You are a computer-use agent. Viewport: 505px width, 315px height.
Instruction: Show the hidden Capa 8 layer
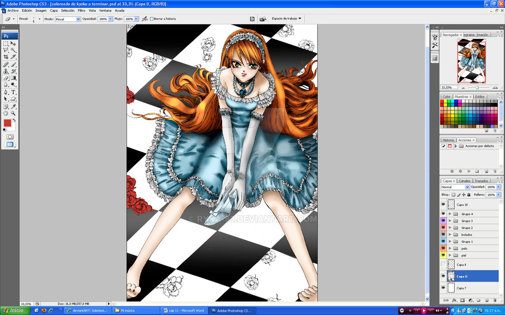tap(443, 265)
